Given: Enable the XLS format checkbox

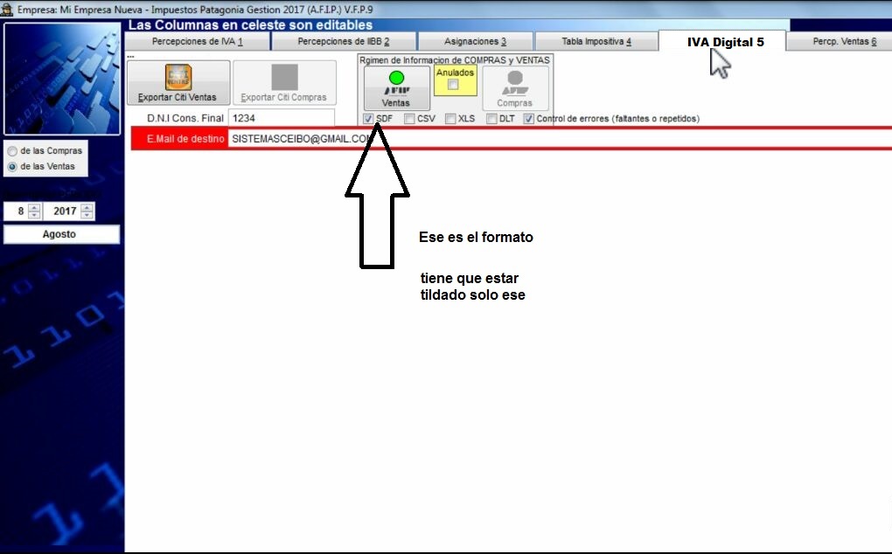Looking at the screenshot, I should 450,119.
